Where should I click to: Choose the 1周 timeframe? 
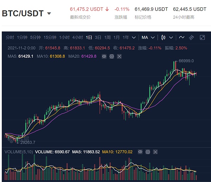[107, 37]
